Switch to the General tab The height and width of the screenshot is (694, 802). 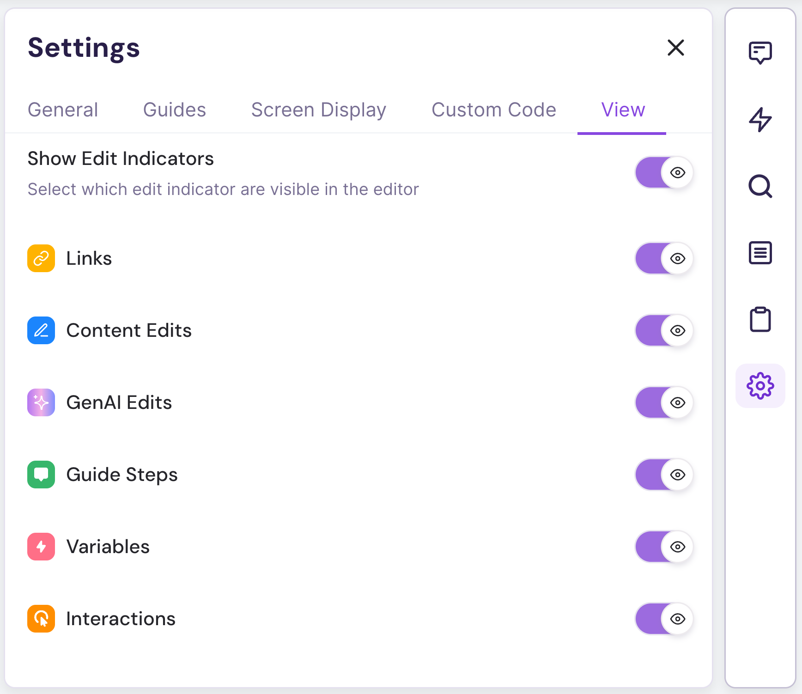click(x=63, y=110)
